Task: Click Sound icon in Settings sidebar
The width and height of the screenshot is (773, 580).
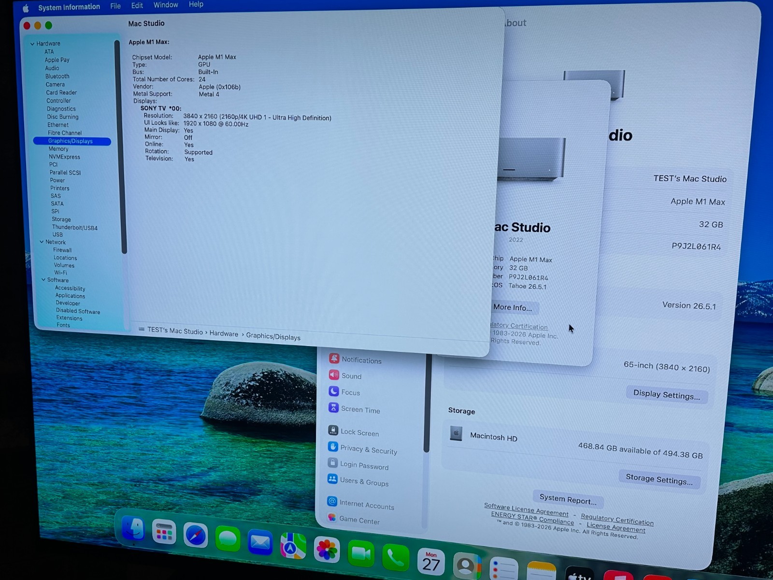Action: coord(333,375)
